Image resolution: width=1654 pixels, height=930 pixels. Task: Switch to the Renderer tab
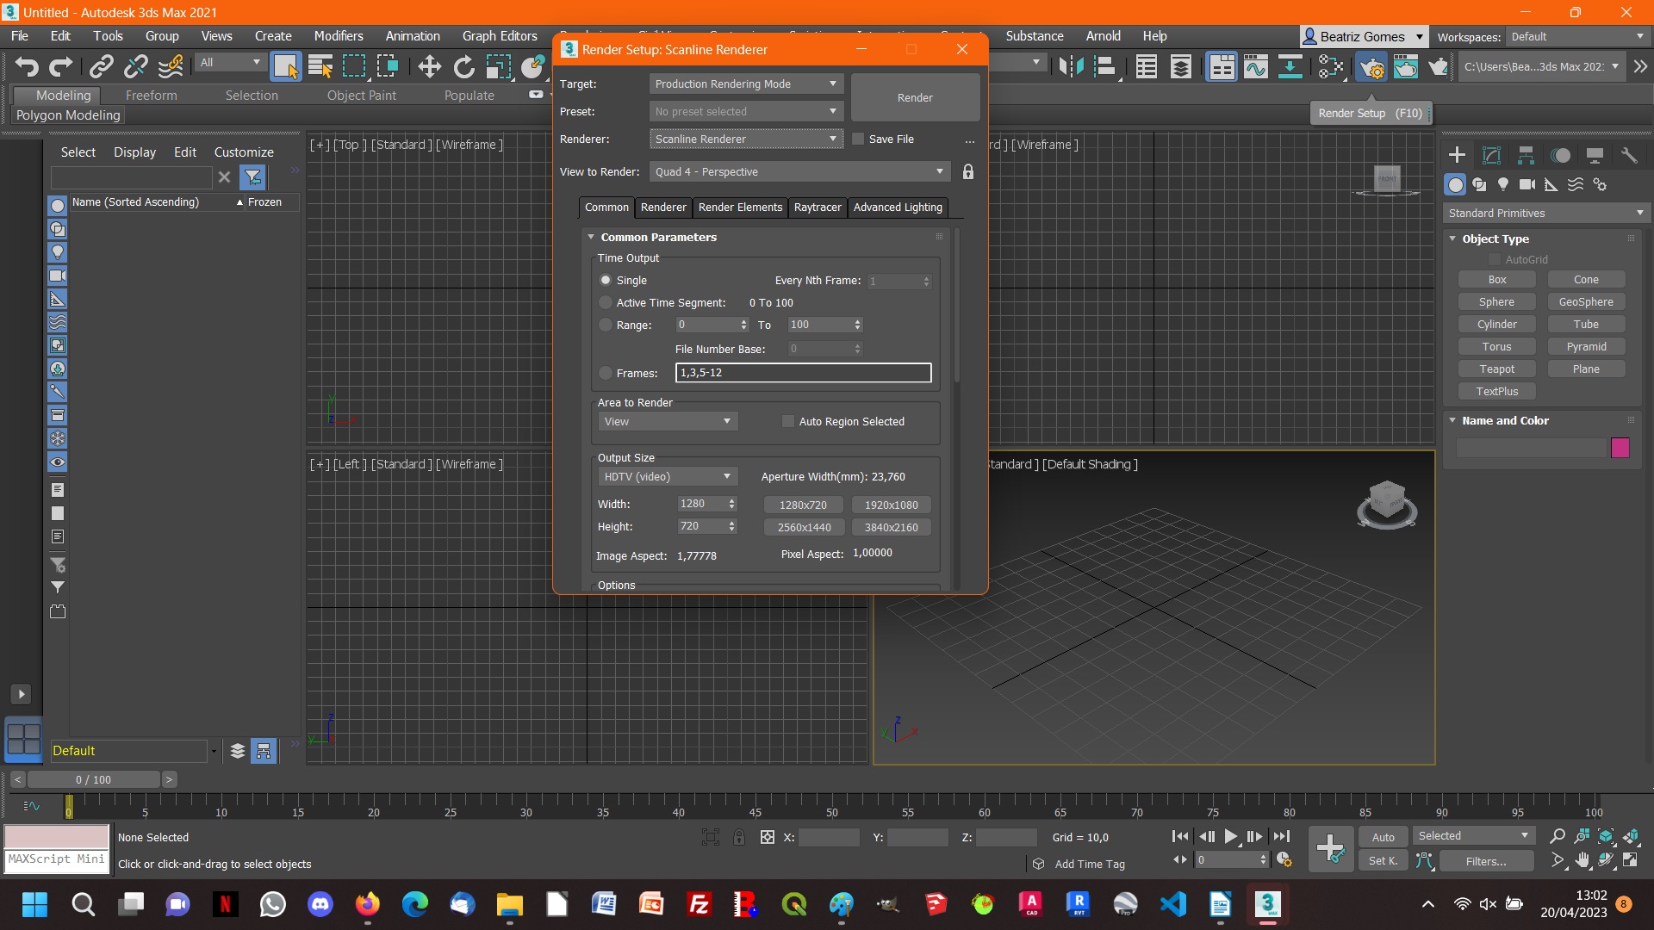pos(663,208)
